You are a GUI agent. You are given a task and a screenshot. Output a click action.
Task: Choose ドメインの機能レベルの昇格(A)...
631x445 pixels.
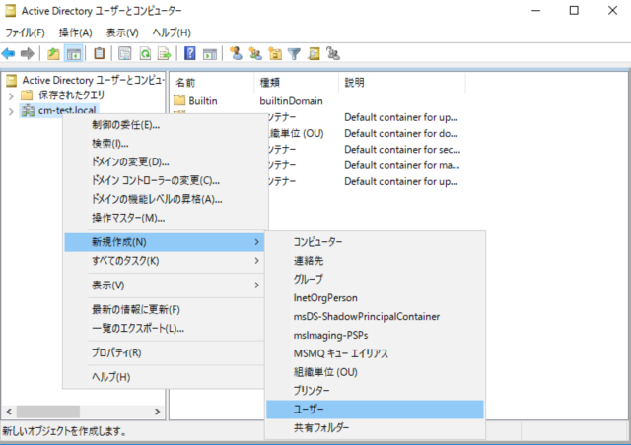(x=165, y=199)
